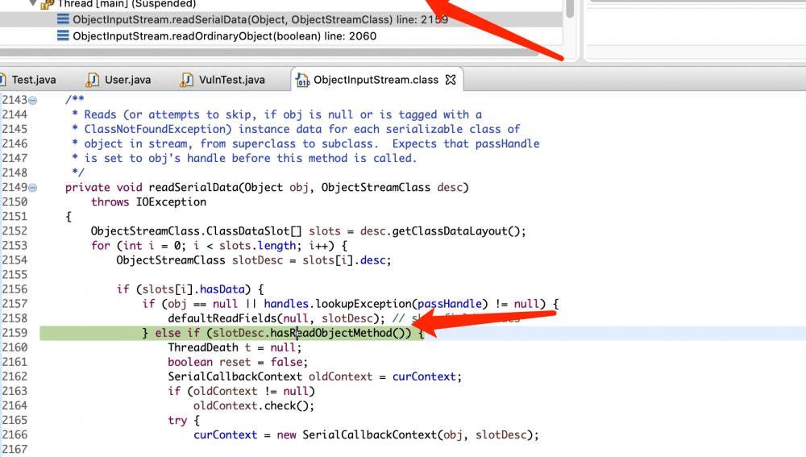Click 'boolean reset = false;' line
This screenshot has width=806, height=457.
pyautogui.click(x=238, y=363)
